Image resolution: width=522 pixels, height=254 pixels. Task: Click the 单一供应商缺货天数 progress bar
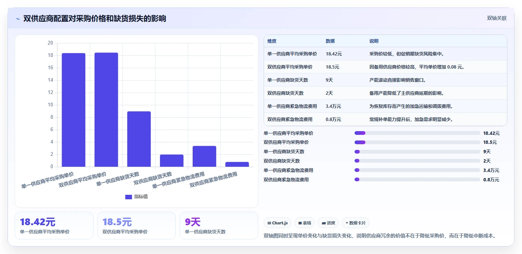tap(417, 152)
